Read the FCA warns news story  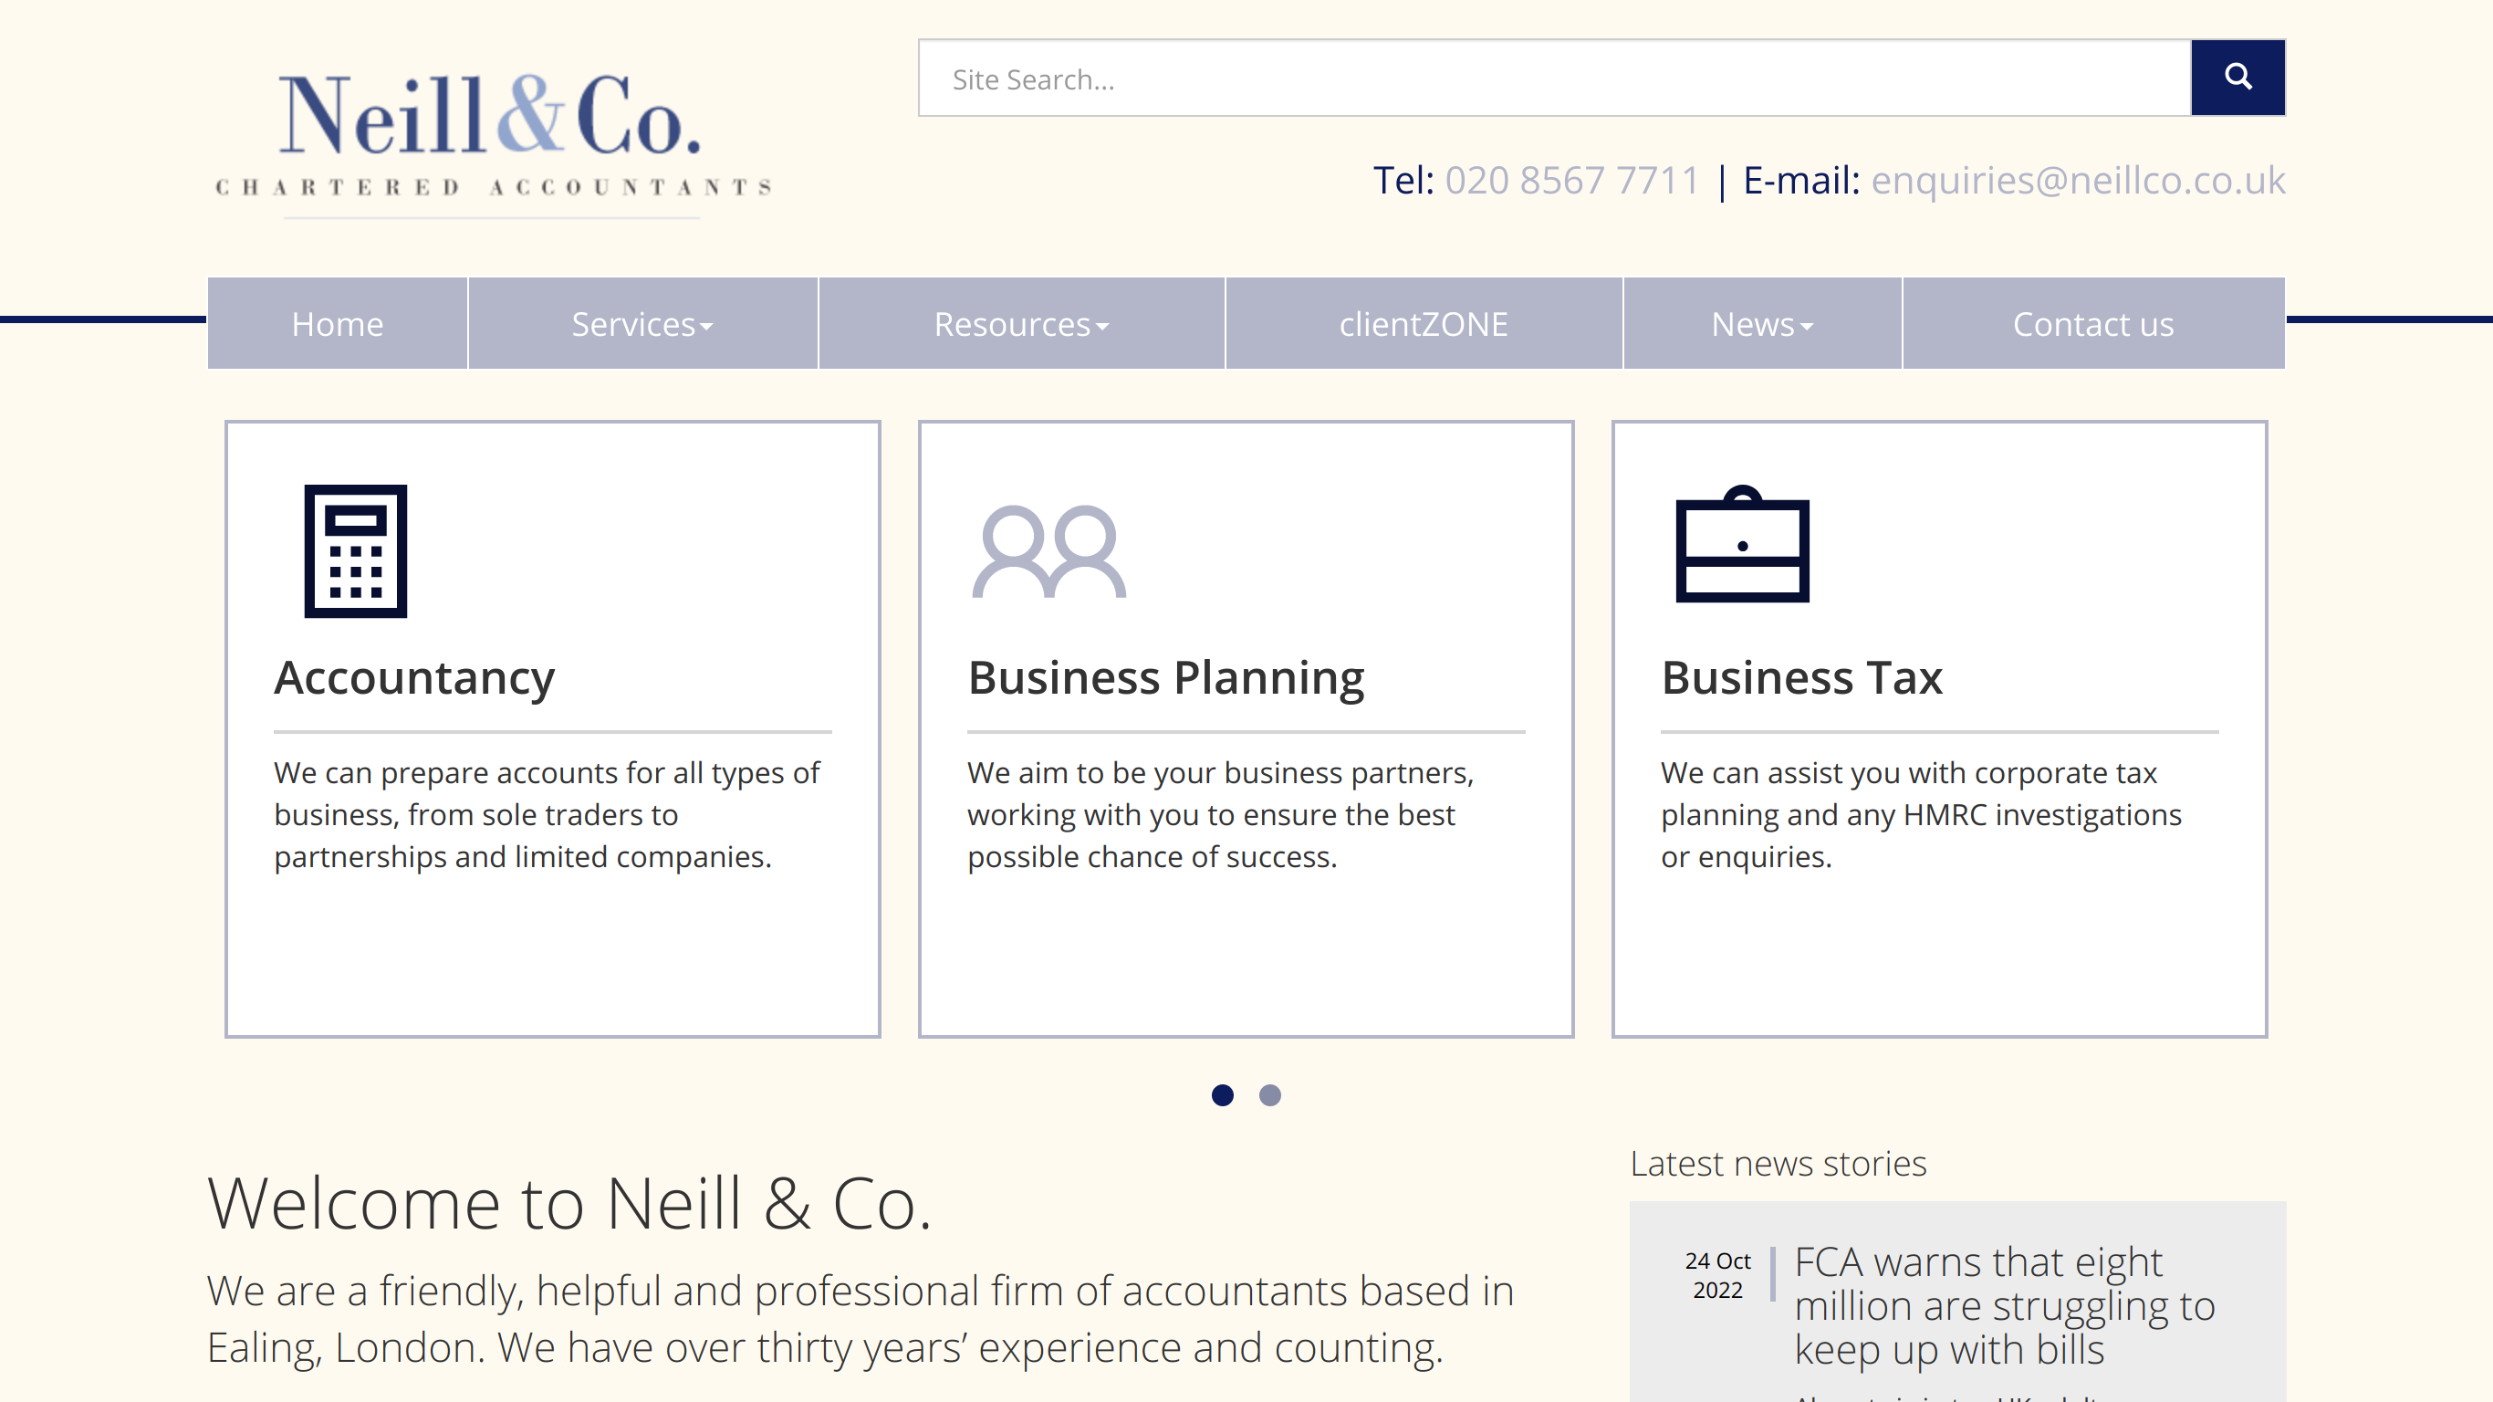click(x=2003, y=1305)
